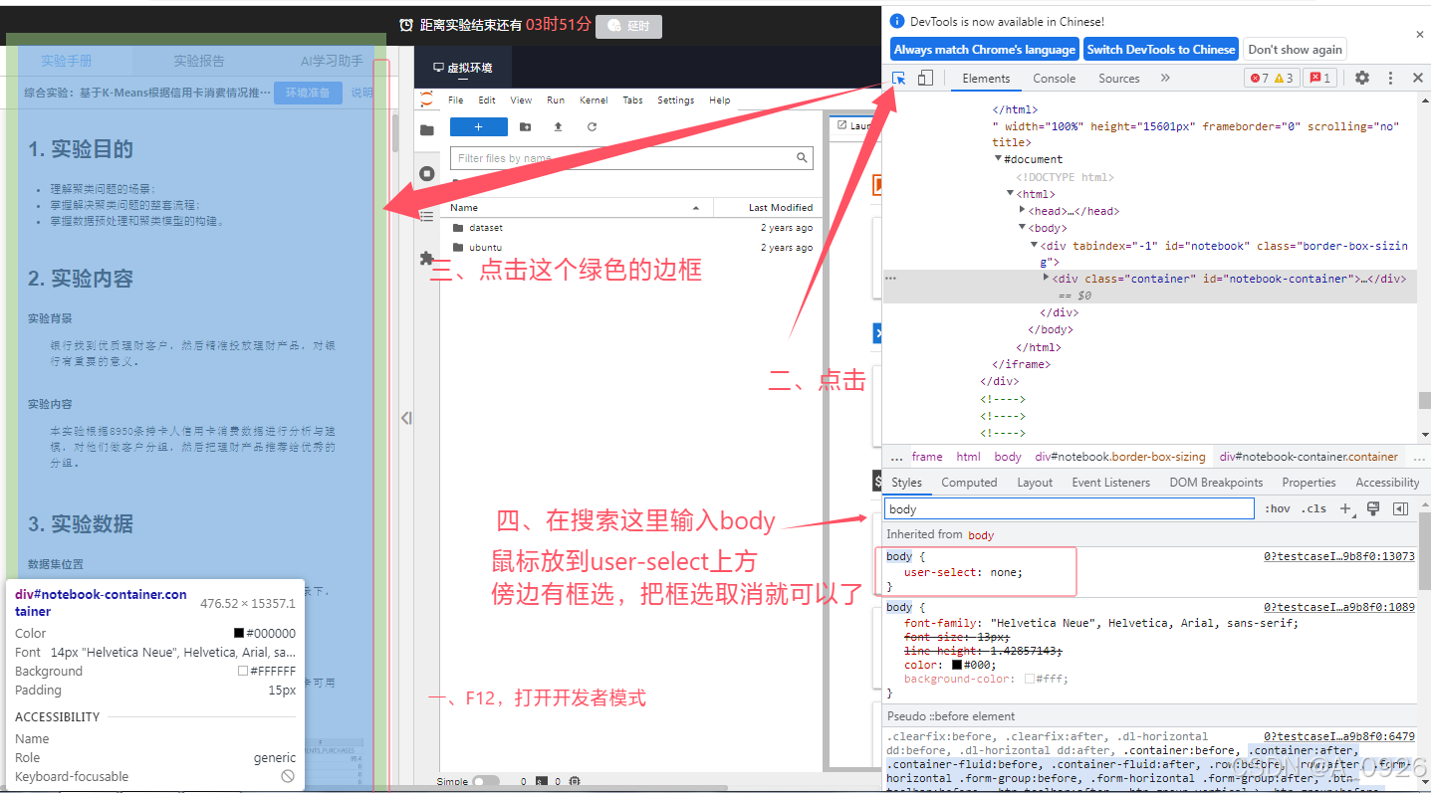Switch to the Console tab

tap(1054, 79)
